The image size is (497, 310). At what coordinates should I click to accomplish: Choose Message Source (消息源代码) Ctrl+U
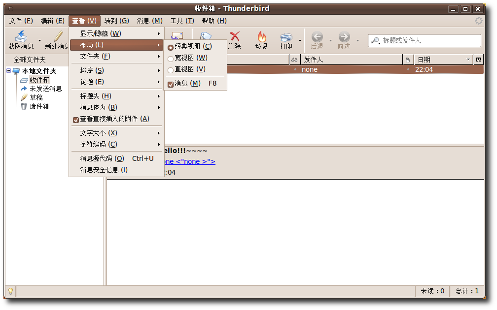tap(116, 159)
